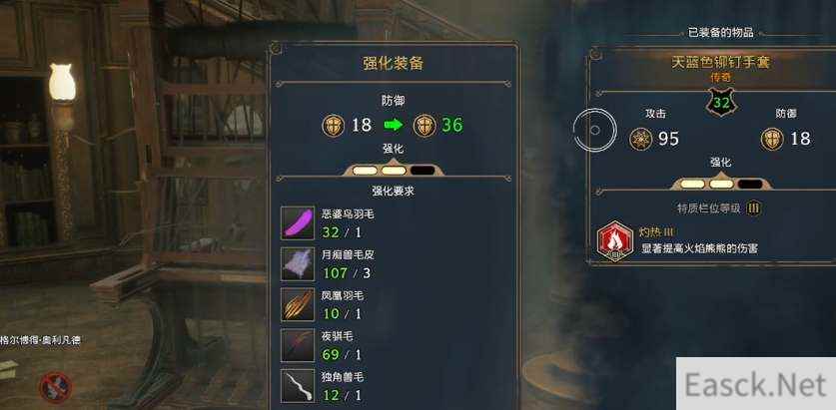Select the 夜骐毛 thestral hair icon
This screenshot has width=836, height=410.
pyautogui.click(x=298, y=345)
